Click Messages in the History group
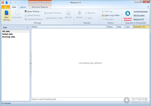Viewport: 151px width, 106px height. 108,19
